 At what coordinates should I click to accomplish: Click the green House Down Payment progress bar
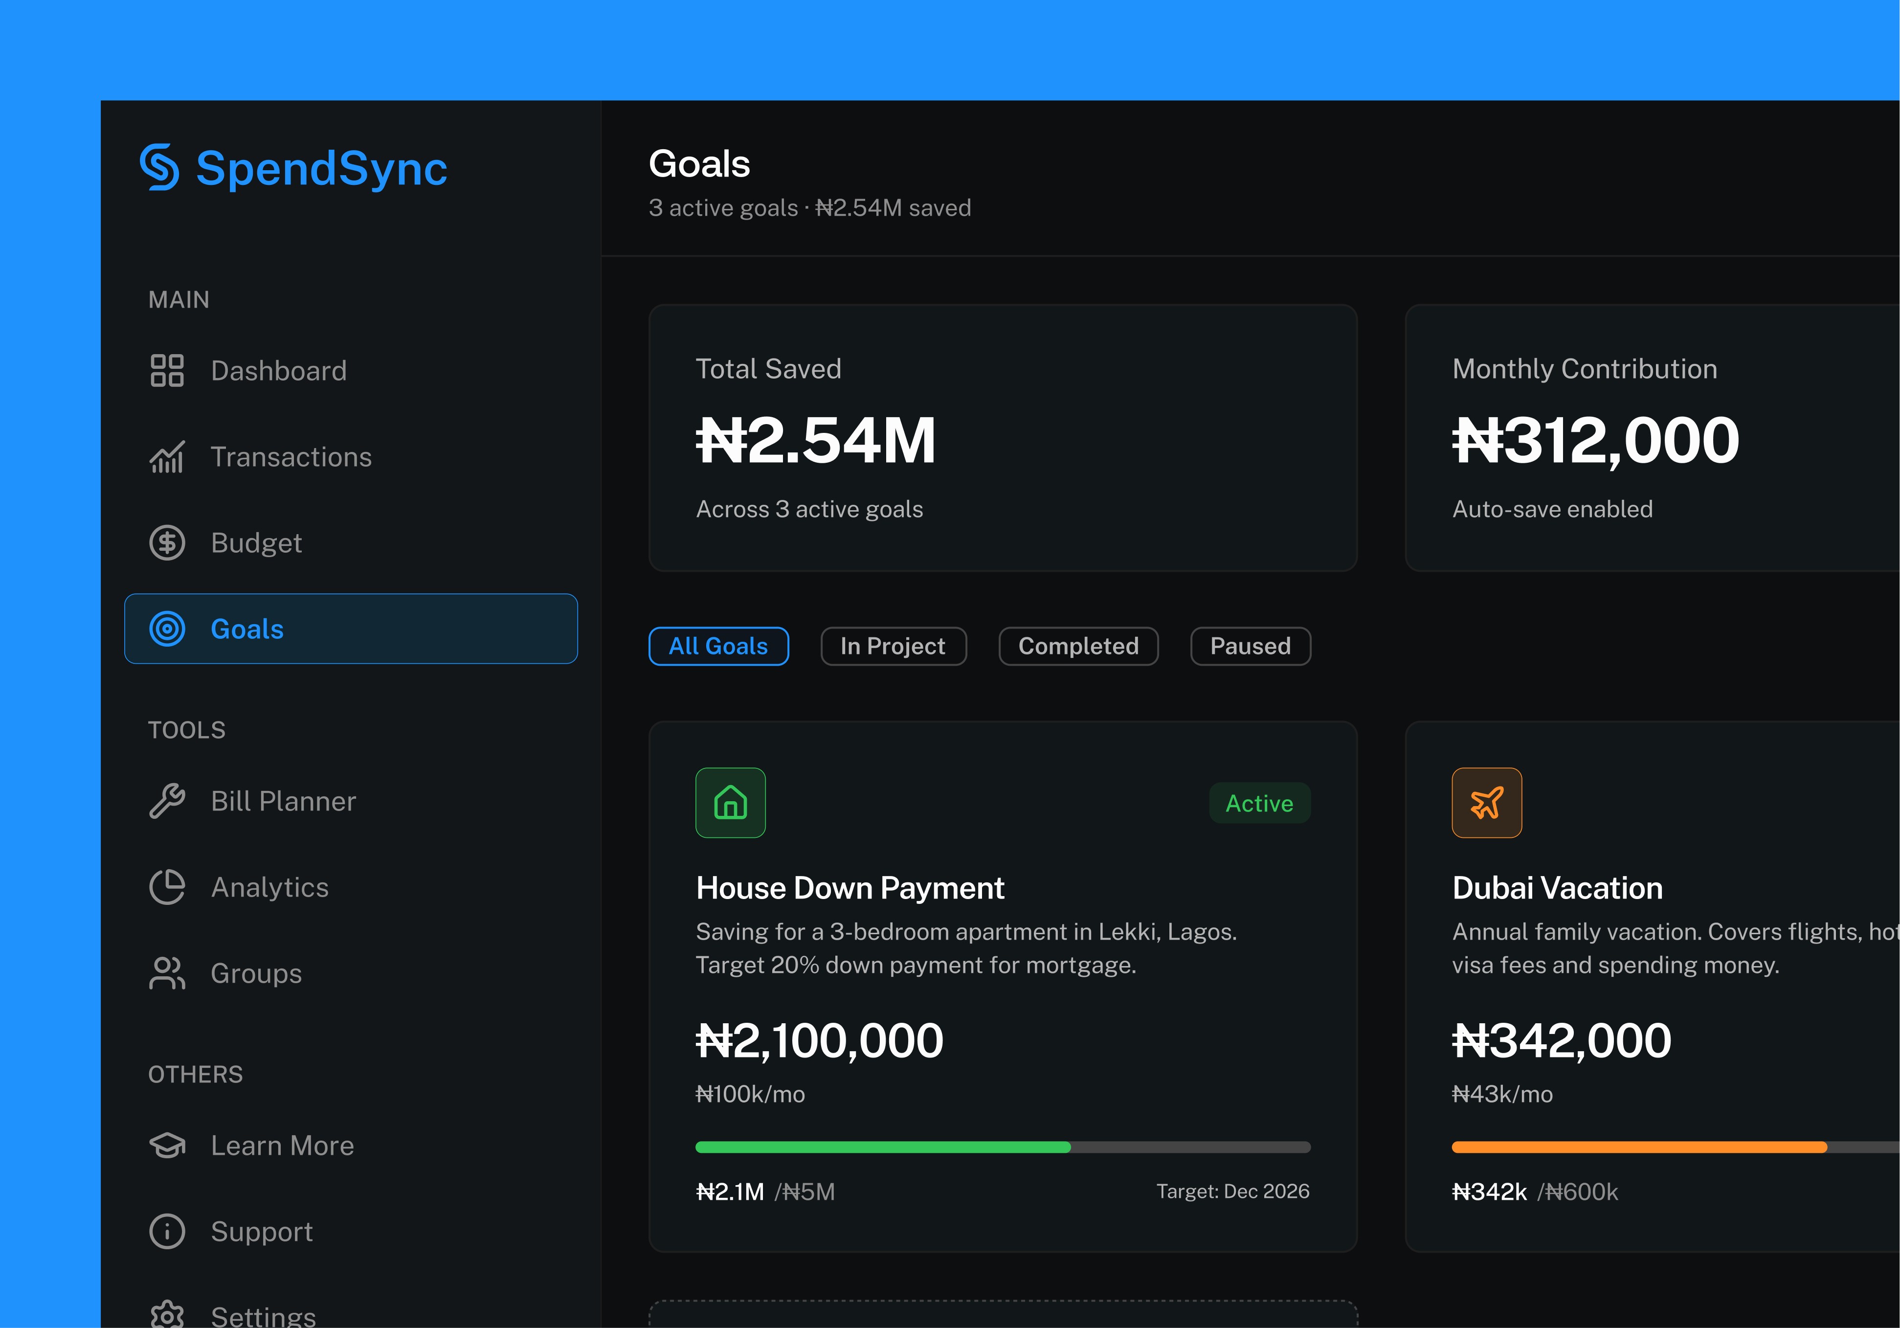[883, 1147]
